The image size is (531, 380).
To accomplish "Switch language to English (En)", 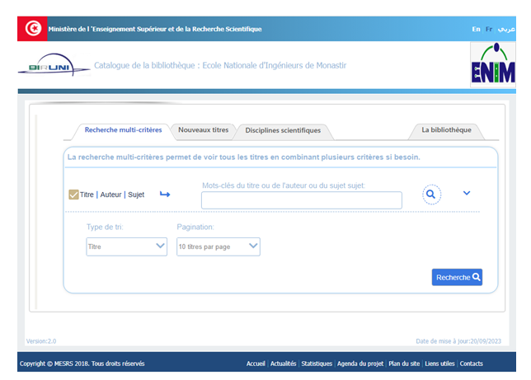I will coord(476,29).
